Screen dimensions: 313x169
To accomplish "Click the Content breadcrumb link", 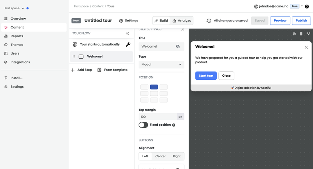I will point(98,6).
